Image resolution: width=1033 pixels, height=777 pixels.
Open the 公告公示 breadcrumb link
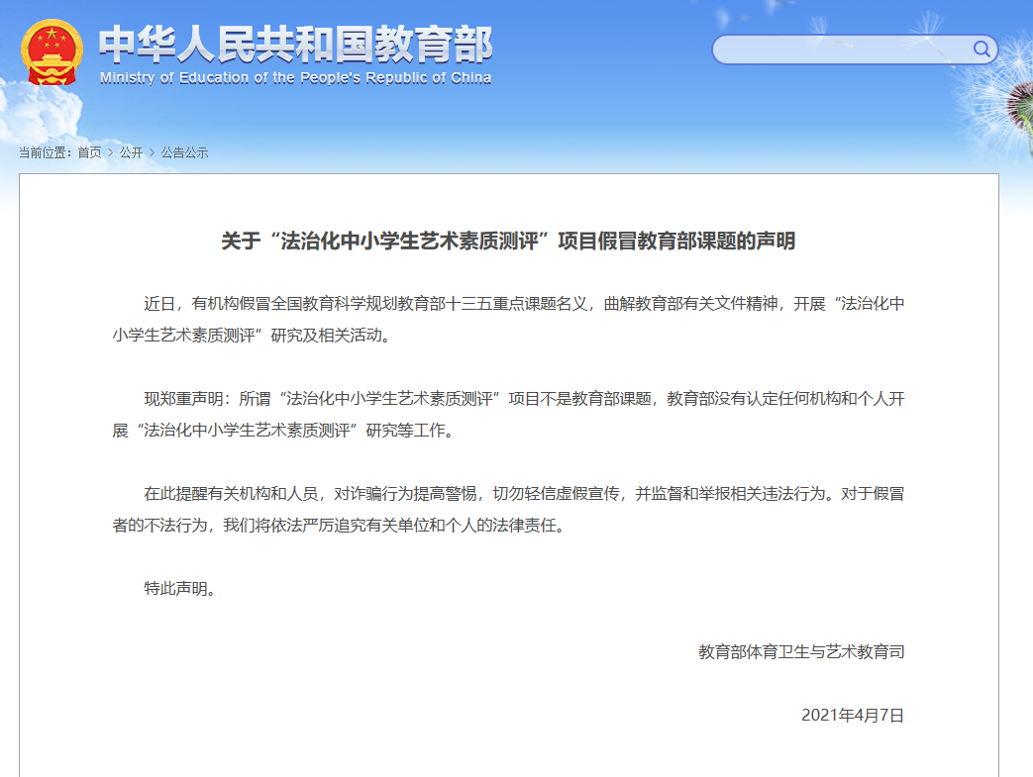(184, 152)
